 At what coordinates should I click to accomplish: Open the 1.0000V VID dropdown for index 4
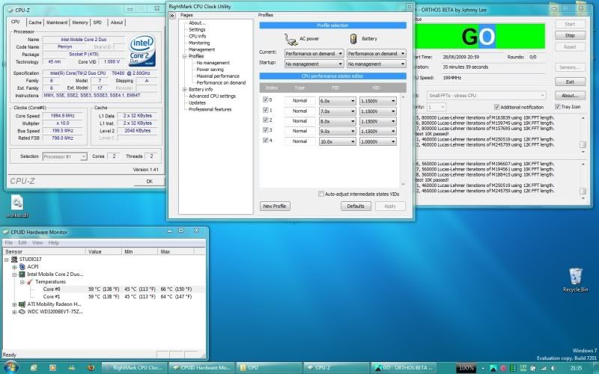click(x=378, y=141)
